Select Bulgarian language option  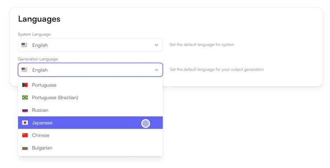[42, 148]
